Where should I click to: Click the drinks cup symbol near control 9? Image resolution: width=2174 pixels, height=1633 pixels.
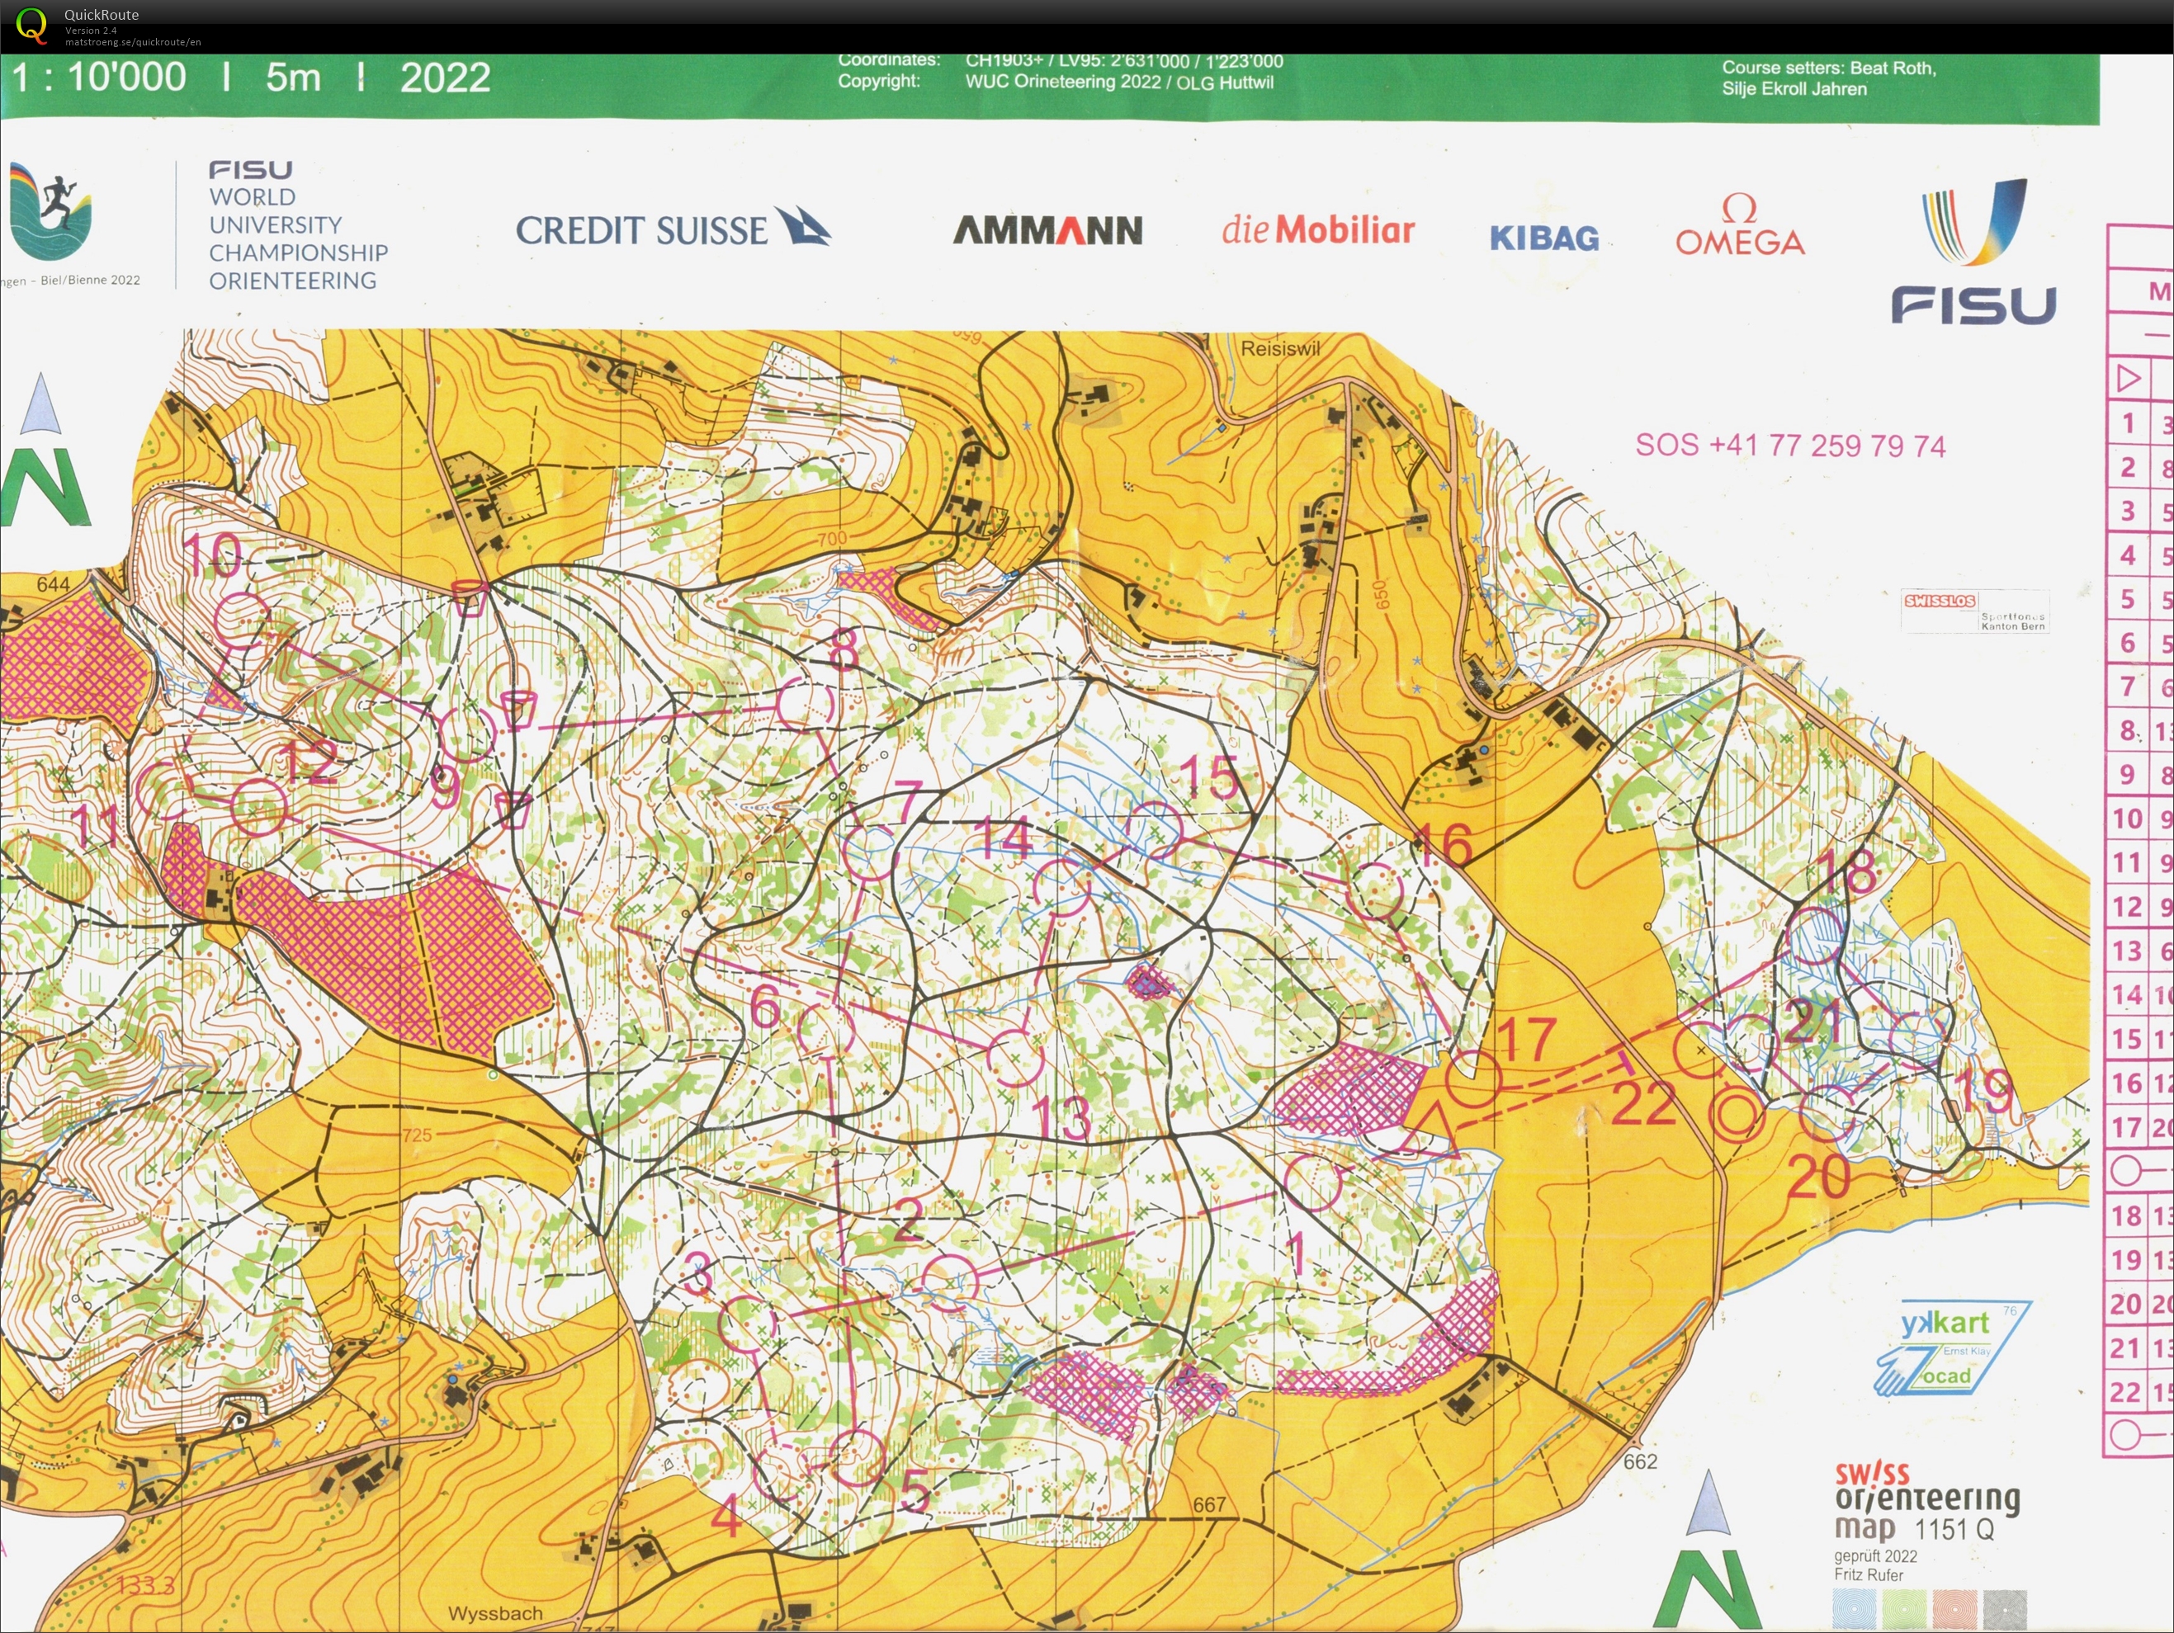[518, 709]
